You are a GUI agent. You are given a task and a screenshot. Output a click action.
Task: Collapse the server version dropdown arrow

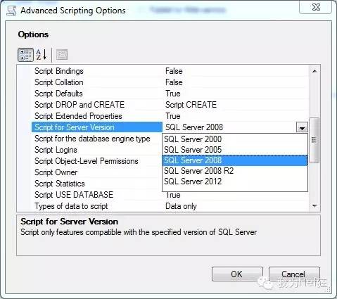tap(302, 127)
